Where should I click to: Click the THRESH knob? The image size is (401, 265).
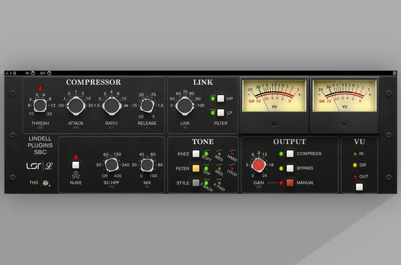(40, 105)
